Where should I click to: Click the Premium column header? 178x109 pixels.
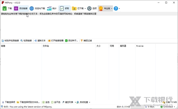(145, 46)
